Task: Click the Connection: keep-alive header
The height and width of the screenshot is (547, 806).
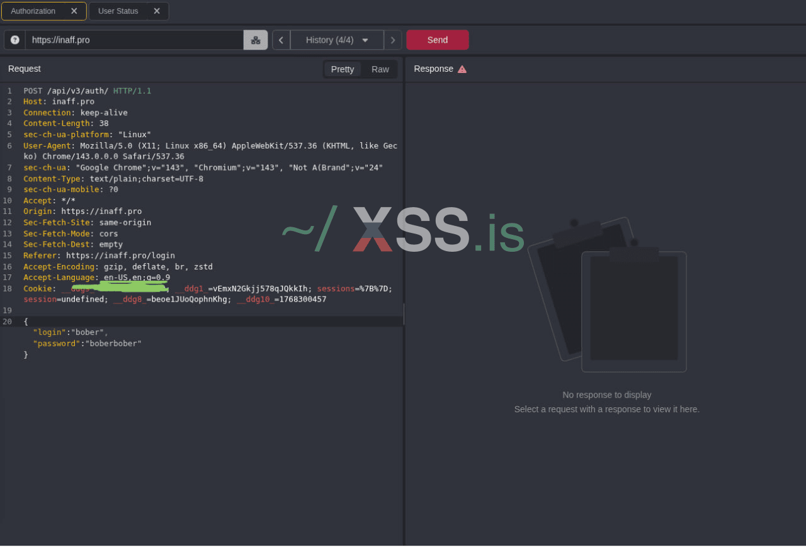Action: tap(76, 113)
